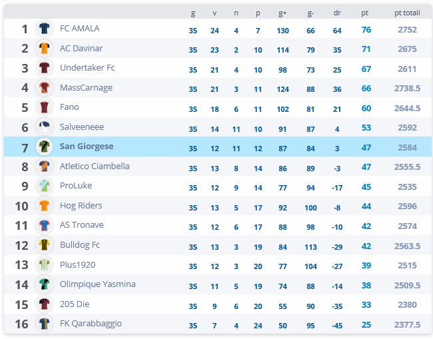
Task: Click the MassCarnage jersey icon
Action: (44, 87)
